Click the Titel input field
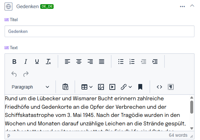The image size is (200, 140). [99, 32]
